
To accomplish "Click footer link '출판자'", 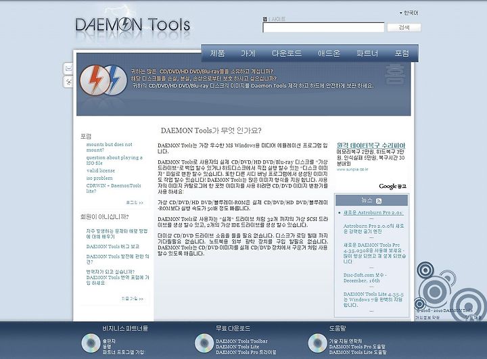I will pyautogui.click(x=109, y=341).
